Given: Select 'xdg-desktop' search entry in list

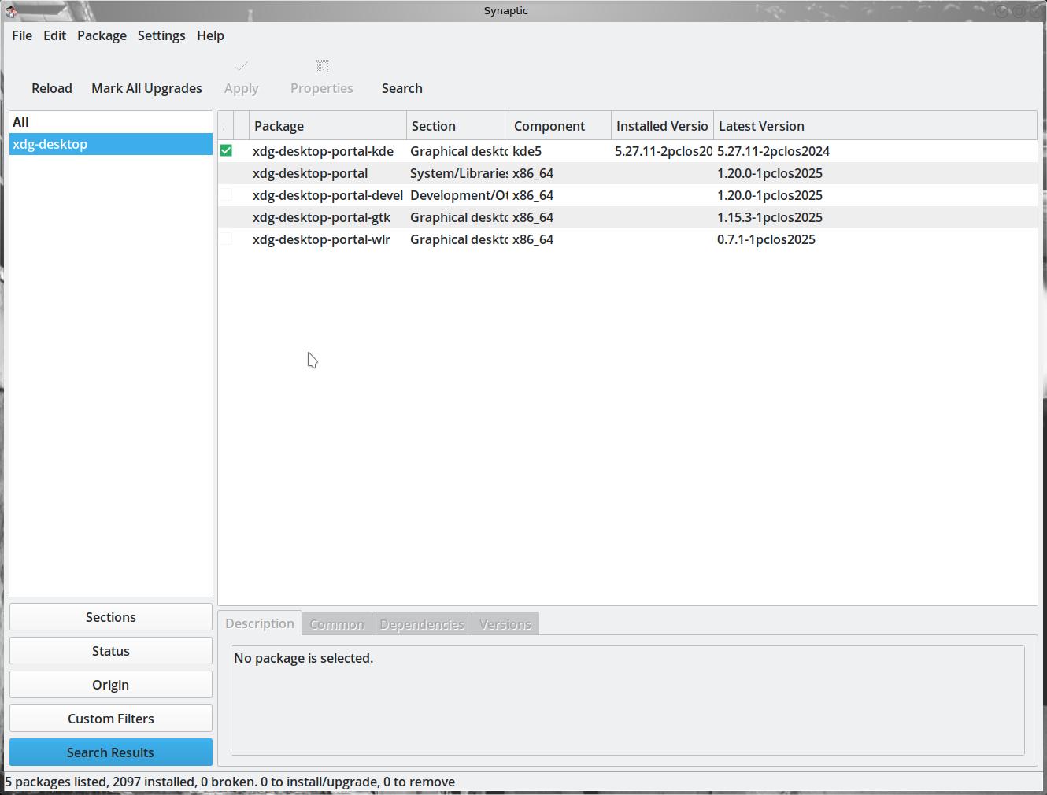Looking at the screenshot, I should point(111,144).
